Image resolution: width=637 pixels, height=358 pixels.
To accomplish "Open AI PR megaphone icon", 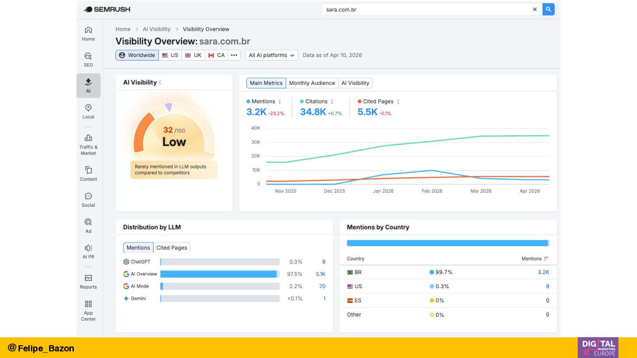I will 88,251.
